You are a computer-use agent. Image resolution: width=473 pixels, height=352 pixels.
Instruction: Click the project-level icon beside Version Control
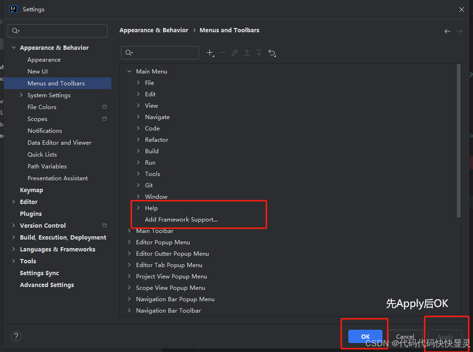point(104,225)
